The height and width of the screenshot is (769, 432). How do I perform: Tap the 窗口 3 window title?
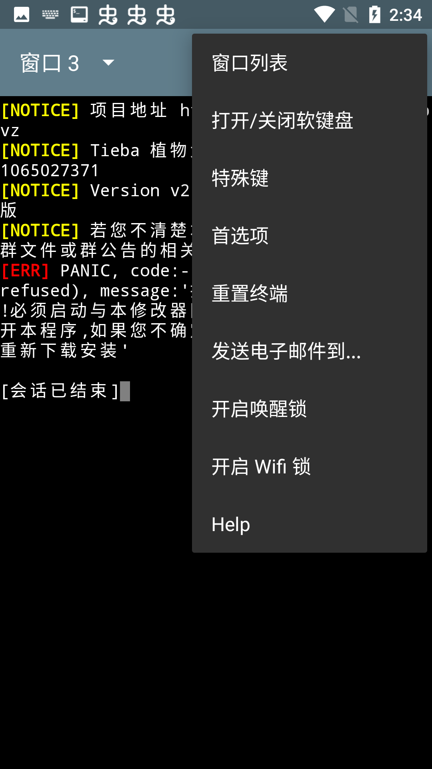[x=50, y=63]
